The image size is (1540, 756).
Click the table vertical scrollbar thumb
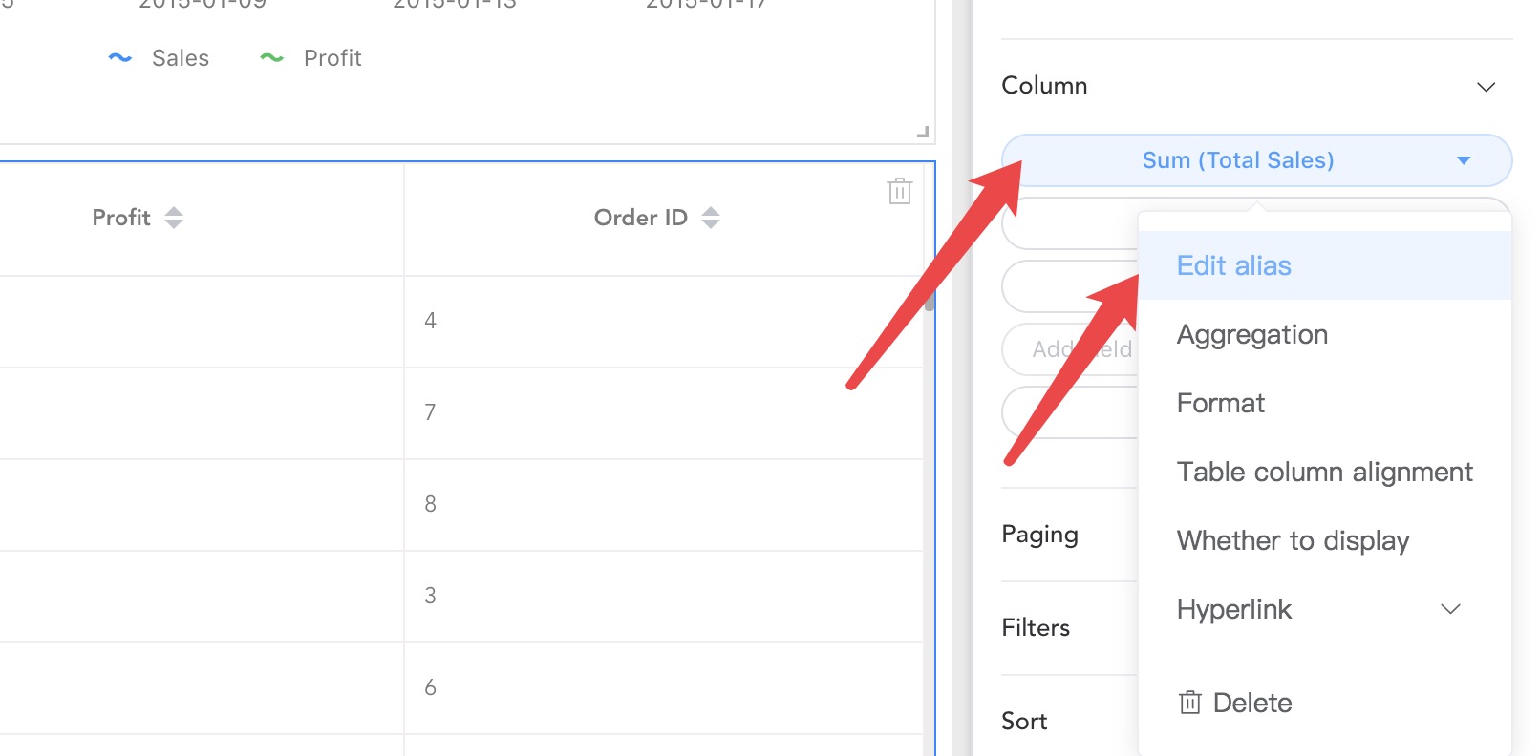[929, 300]
